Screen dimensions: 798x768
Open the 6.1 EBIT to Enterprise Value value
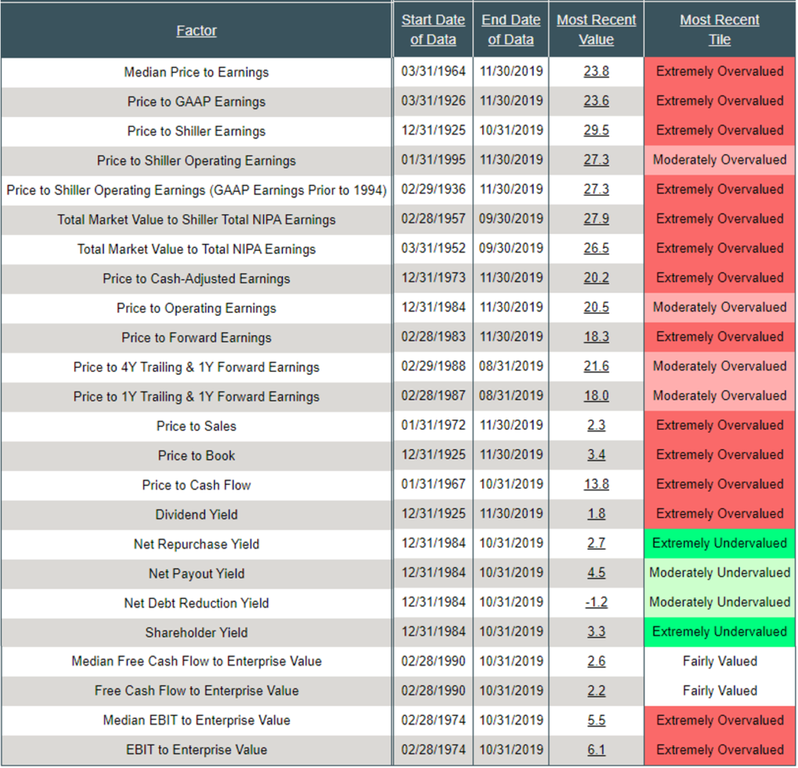[596, 750]
